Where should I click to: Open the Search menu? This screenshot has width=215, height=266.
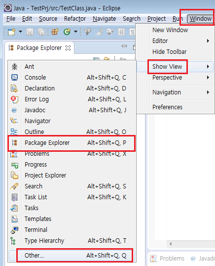click(132, 19)
